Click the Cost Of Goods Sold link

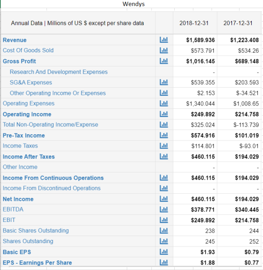tap(28, 50)
